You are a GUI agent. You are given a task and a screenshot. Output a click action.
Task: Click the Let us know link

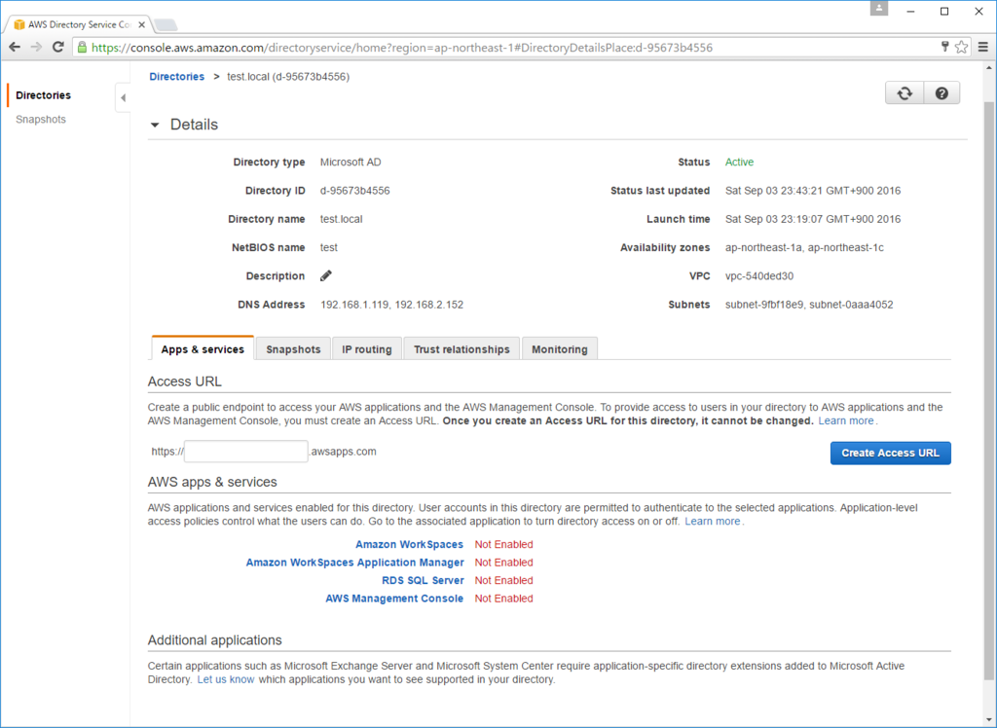[226, 679]
